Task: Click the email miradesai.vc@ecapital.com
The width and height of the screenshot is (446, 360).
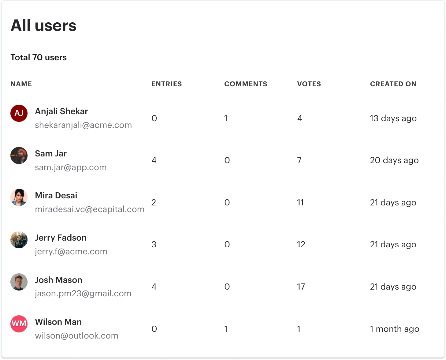Action: (x=90, y=209)
